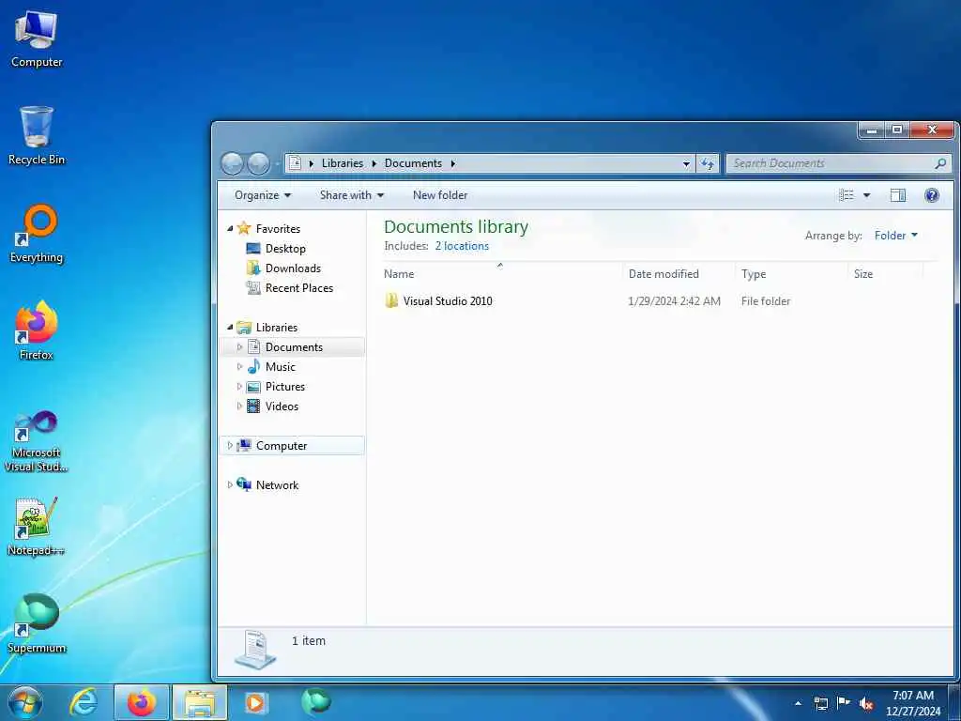Sort by the Size column header
Viewport: 961px width, 721px height.
[x=885, y=274]
